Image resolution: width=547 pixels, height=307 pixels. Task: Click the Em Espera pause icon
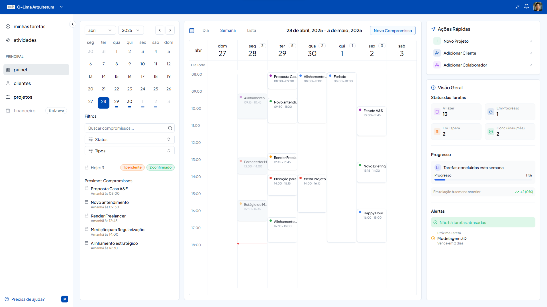pyautogui.click(x=437, y=132)
